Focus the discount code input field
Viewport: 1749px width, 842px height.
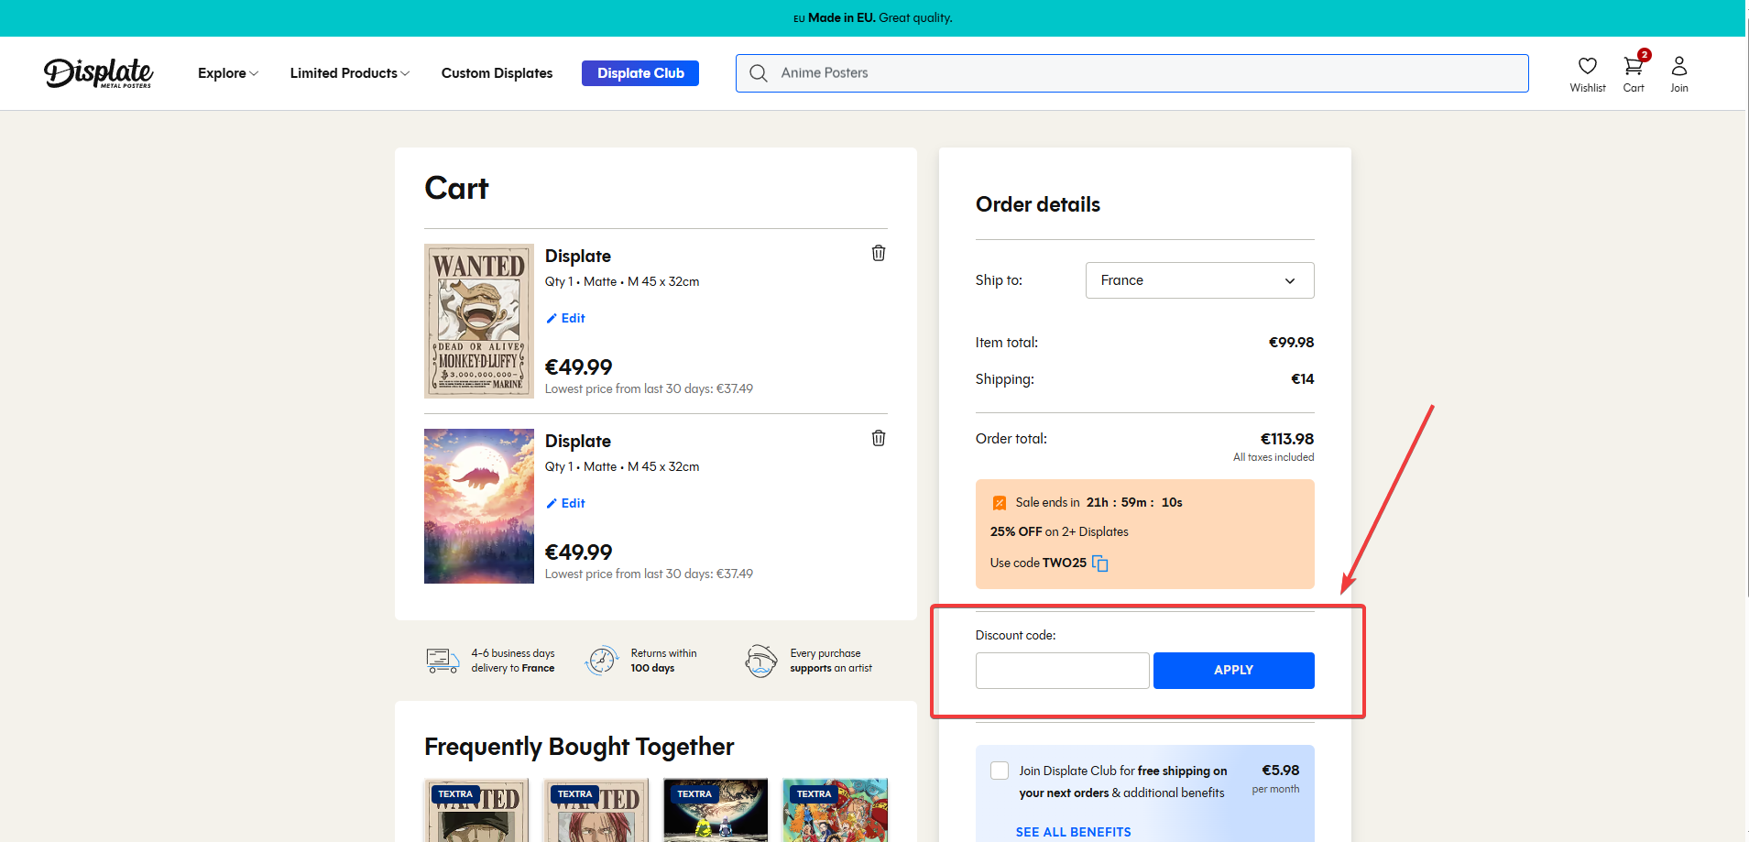[1062, 671]
